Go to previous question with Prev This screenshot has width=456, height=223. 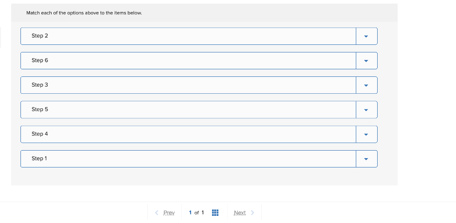pyautogui.click(x=169, y=213)
